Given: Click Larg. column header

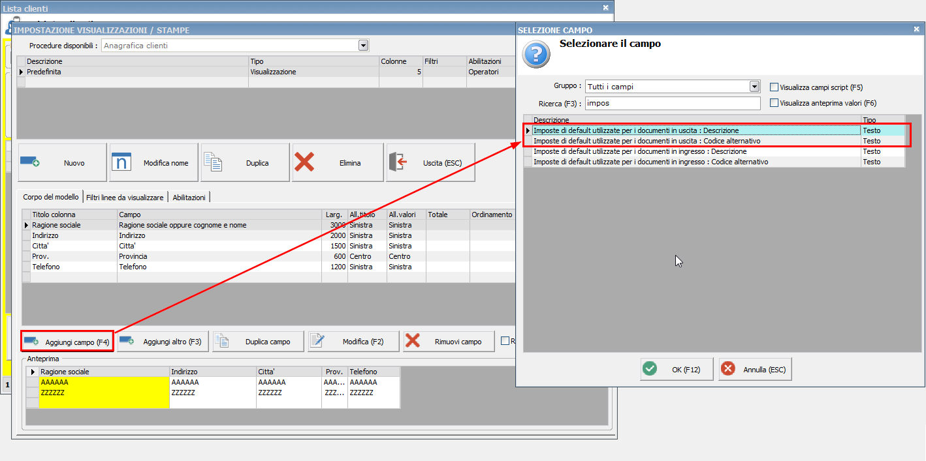Looking at the screenshot, I should coord(334,215).
